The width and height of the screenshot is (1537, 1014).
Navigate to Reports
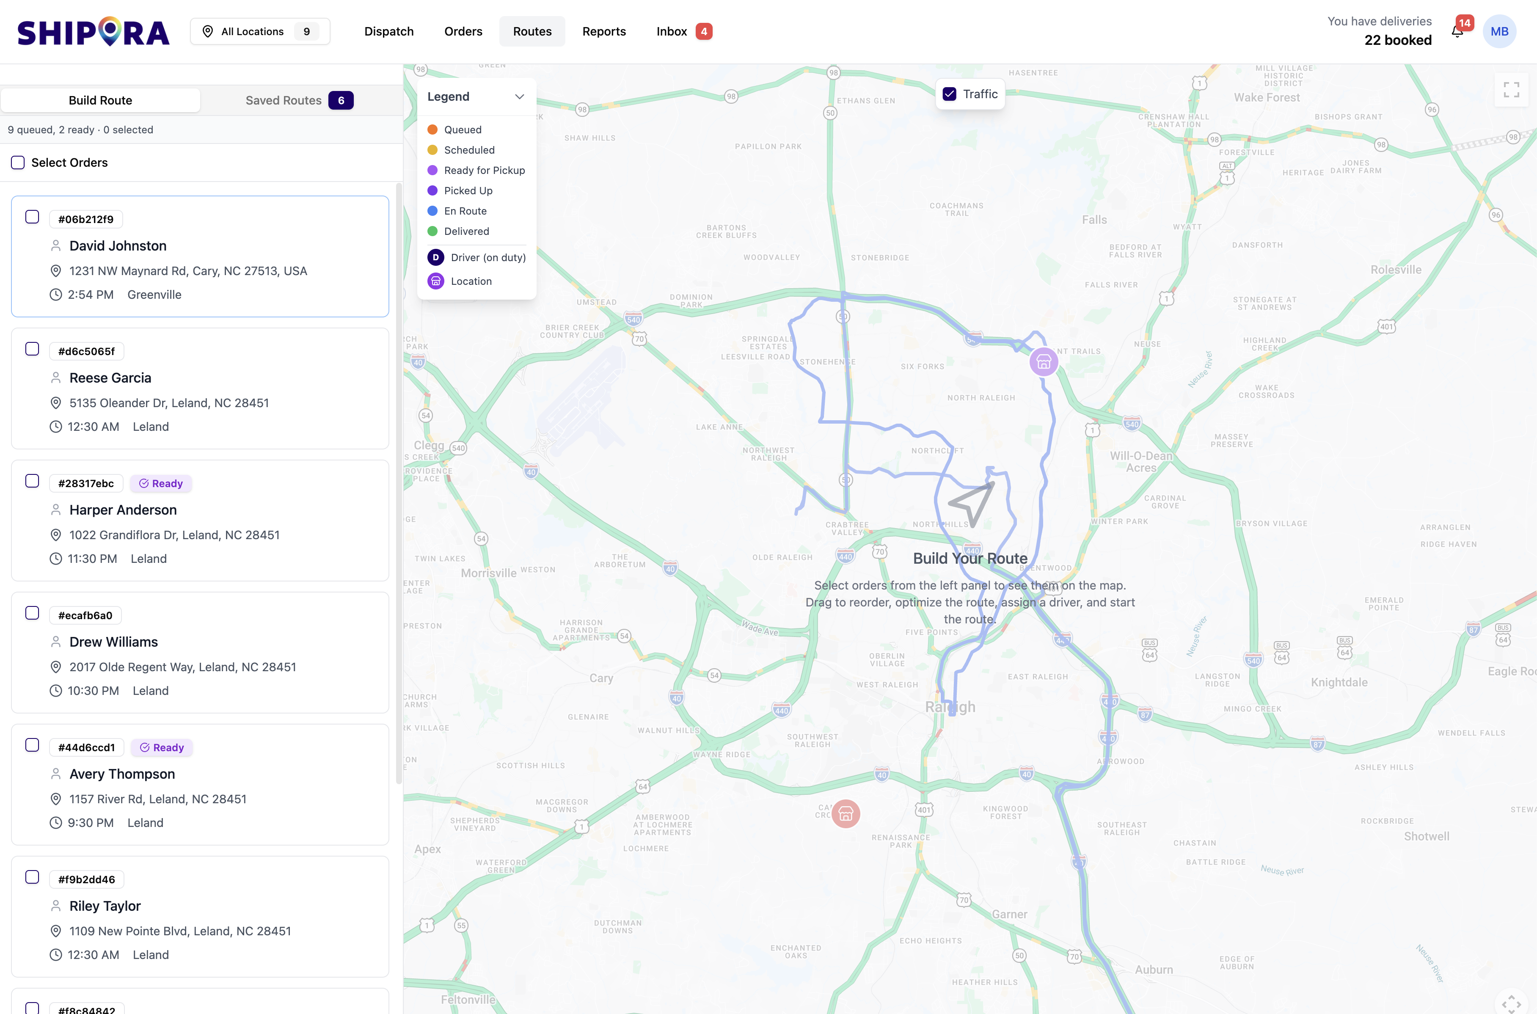pos(604,32)
